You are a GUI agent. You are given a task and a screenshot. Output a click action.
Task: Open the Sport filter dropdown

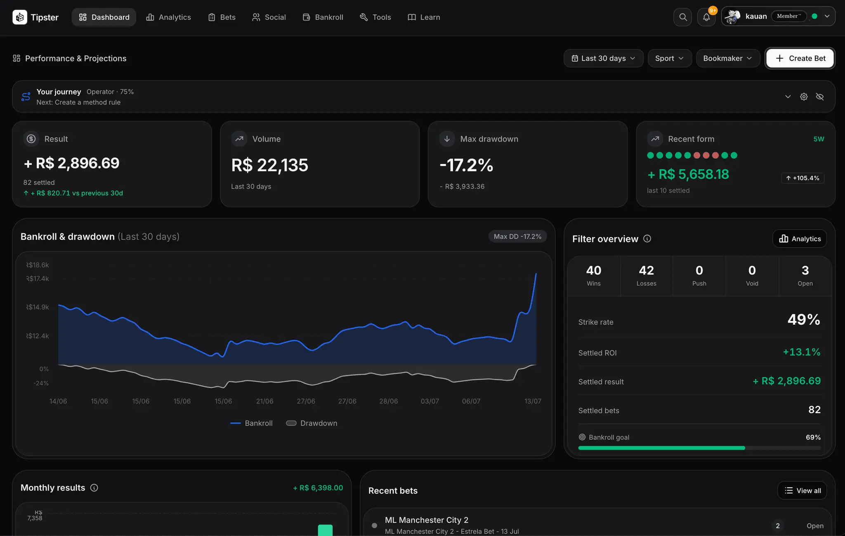click(x=670, y=58)
